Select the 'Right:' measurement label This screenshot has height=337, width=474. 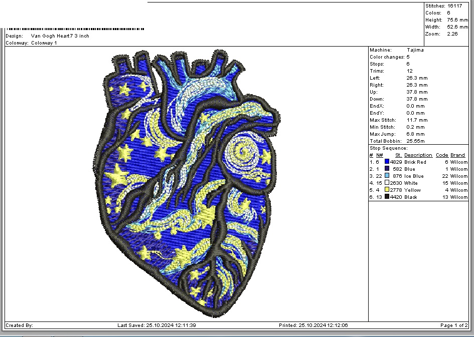coord(376,85)
